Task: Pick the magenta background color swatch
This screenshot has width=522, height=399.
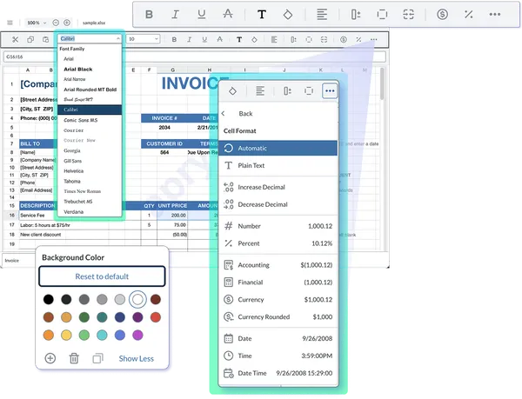Action: point(137,335)
